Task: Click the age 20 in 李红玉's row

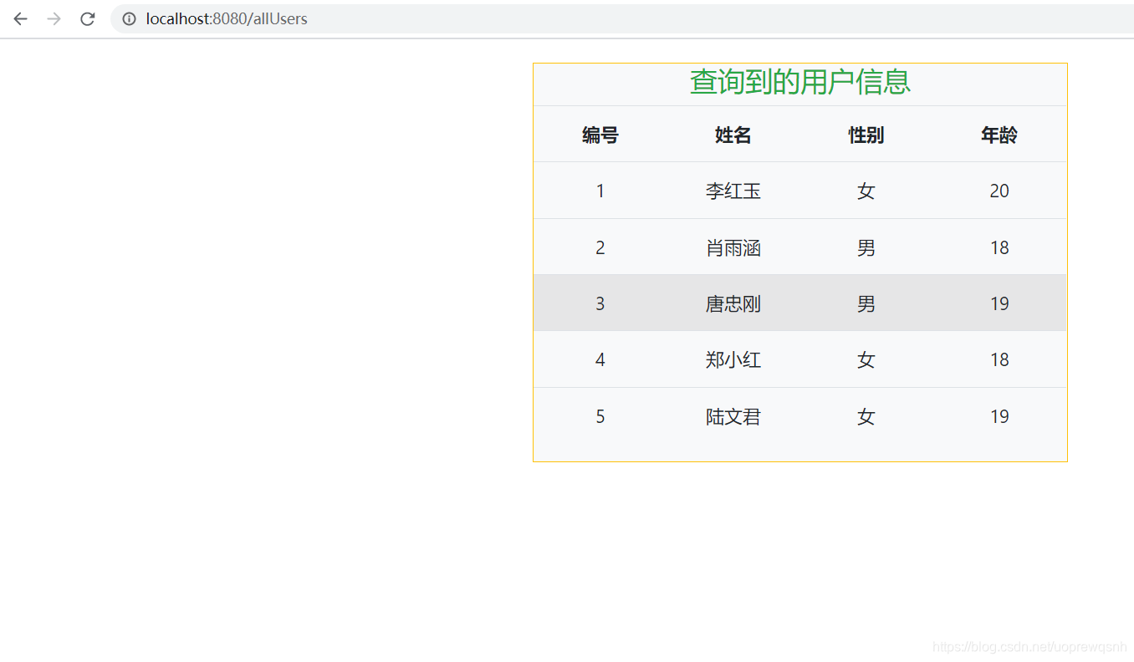Action: [x=999, y=191]
